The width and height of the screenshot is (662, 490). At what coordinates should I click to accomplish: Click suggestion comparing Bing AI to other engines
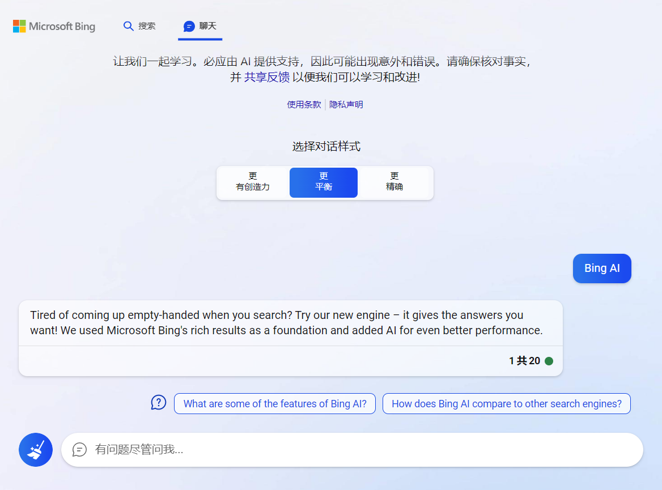tap(507, 404)
